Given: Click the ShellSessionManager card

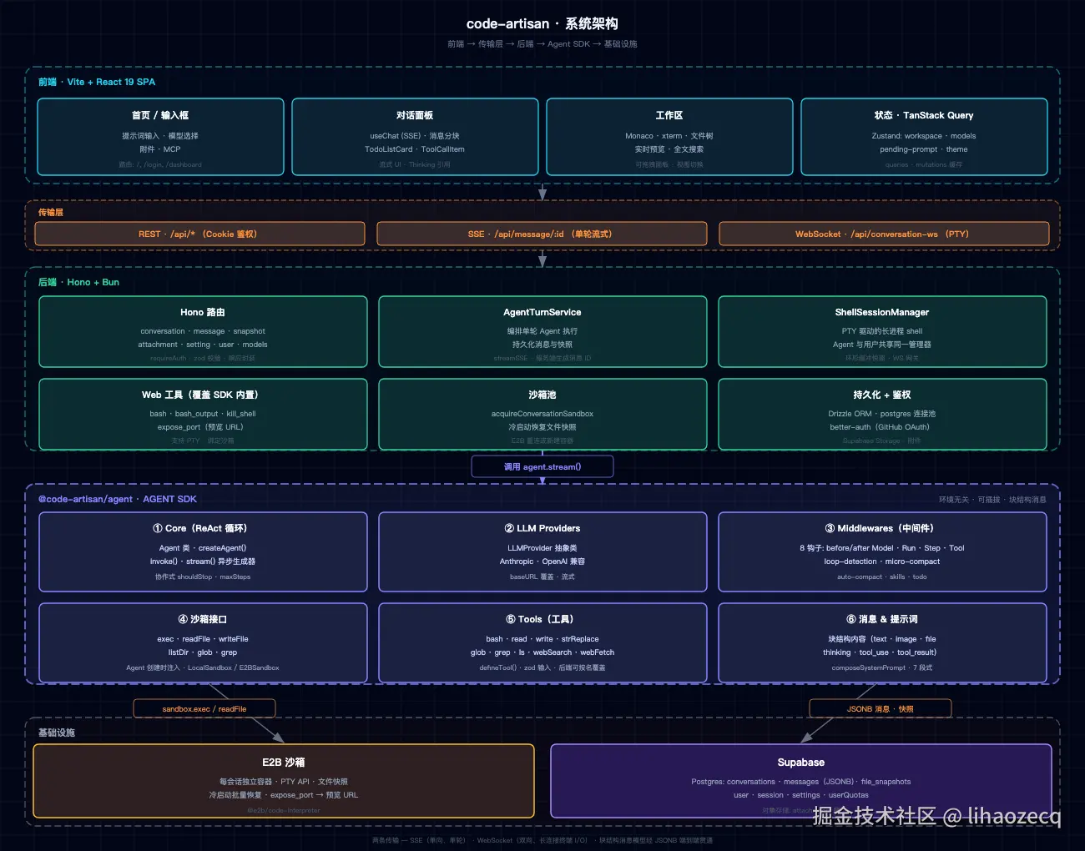Looking at the screenshot, I should (882, 331).
